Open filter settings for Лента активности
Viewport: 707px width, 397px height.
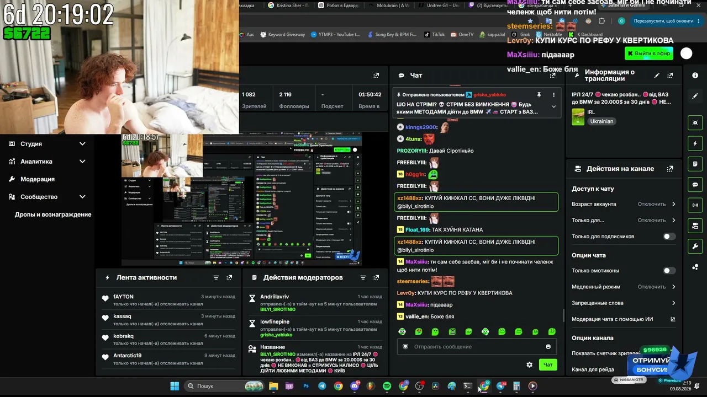[x=216, y=278]
